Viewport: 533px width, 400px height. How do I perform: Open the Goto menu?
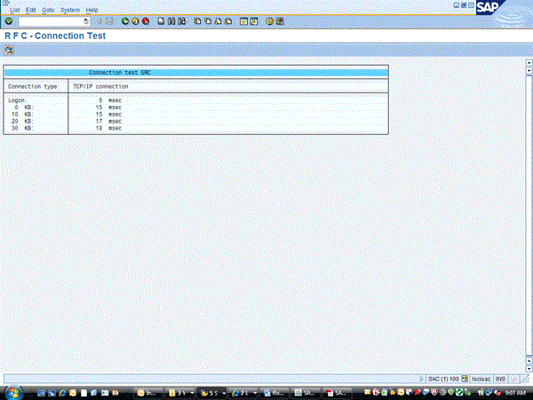[48, 9]
